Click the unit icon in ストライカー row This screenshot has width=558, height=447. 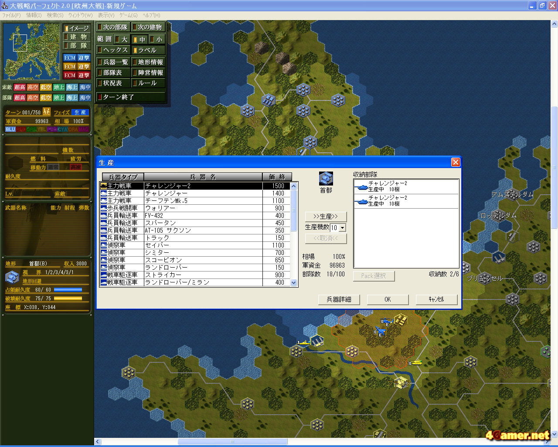104,275
